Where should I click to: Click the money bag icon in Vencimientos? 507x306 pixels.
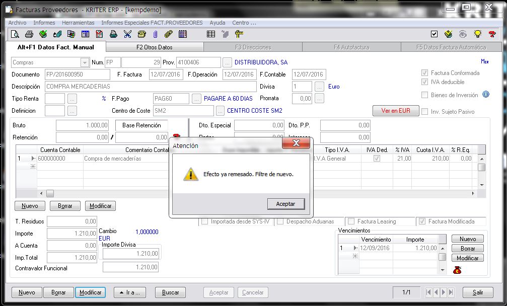click(457, 270)
